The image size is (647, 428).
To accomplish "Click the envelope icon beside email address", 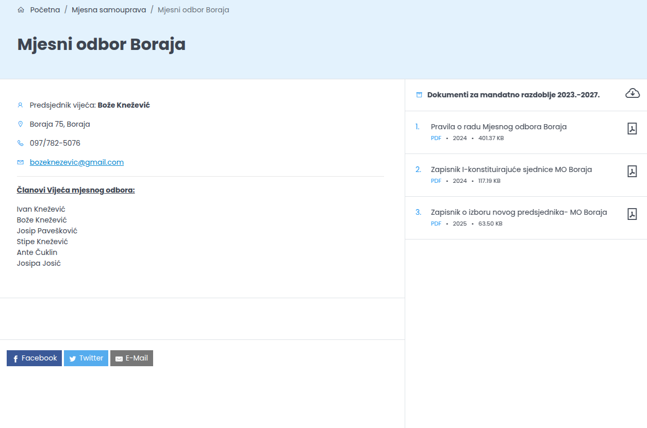I will 21,162.
